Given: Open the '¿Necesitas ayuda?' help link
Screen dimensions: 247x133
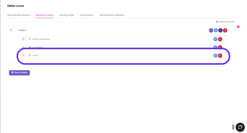Looking at the screenshot, I should pos(225,22).
